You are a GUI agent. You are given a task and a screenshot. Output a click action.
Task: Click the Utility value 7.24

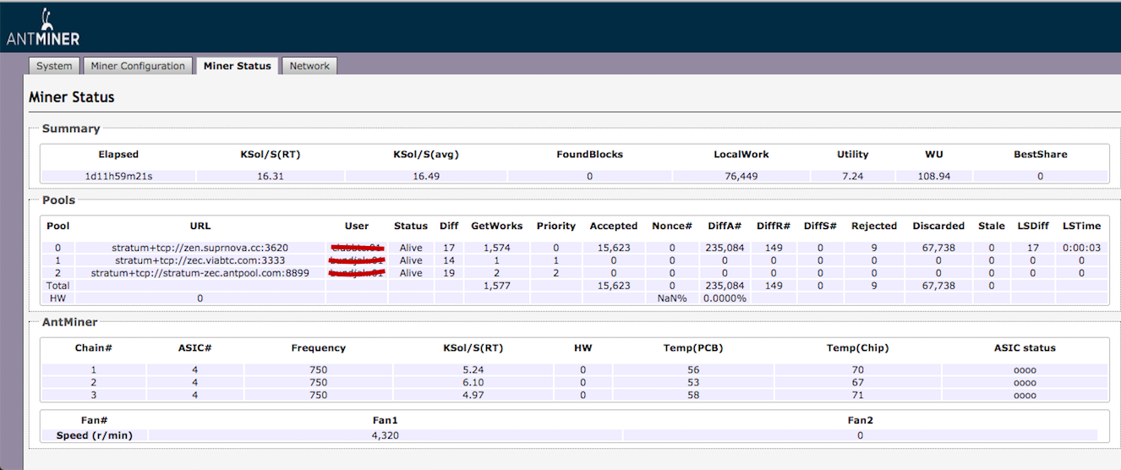(852, 177)
